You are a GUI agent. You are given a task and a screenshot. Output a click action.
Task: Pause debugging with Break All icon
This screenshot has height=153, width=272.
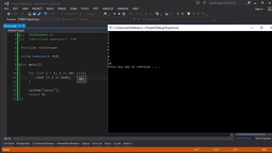click(x=114, y=14)
